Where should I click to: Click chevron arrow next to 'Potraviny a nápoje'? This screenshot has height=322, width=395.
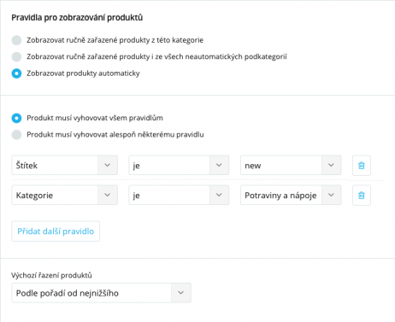coord(331,195)
